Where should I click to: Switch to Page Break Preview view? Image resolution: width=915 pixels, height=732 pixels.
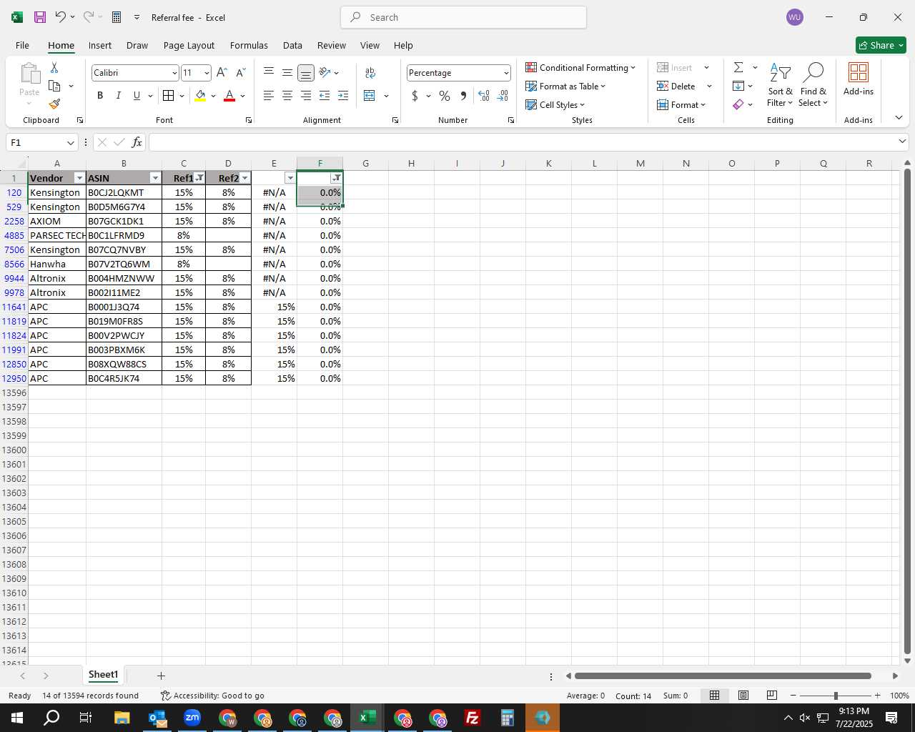pos(772,696)
